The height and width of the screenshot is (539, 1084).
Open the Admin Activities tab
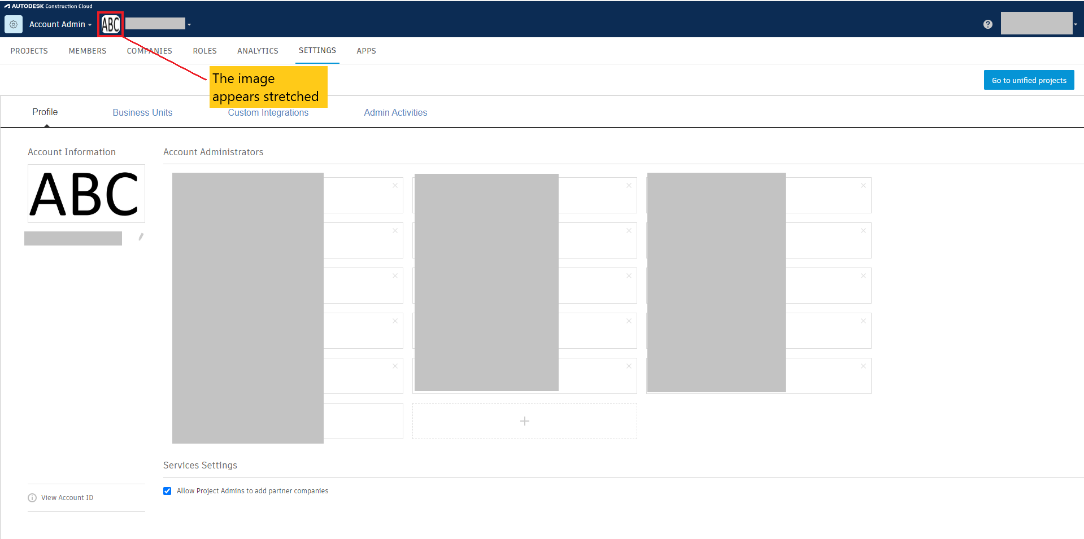pos(395,112)
